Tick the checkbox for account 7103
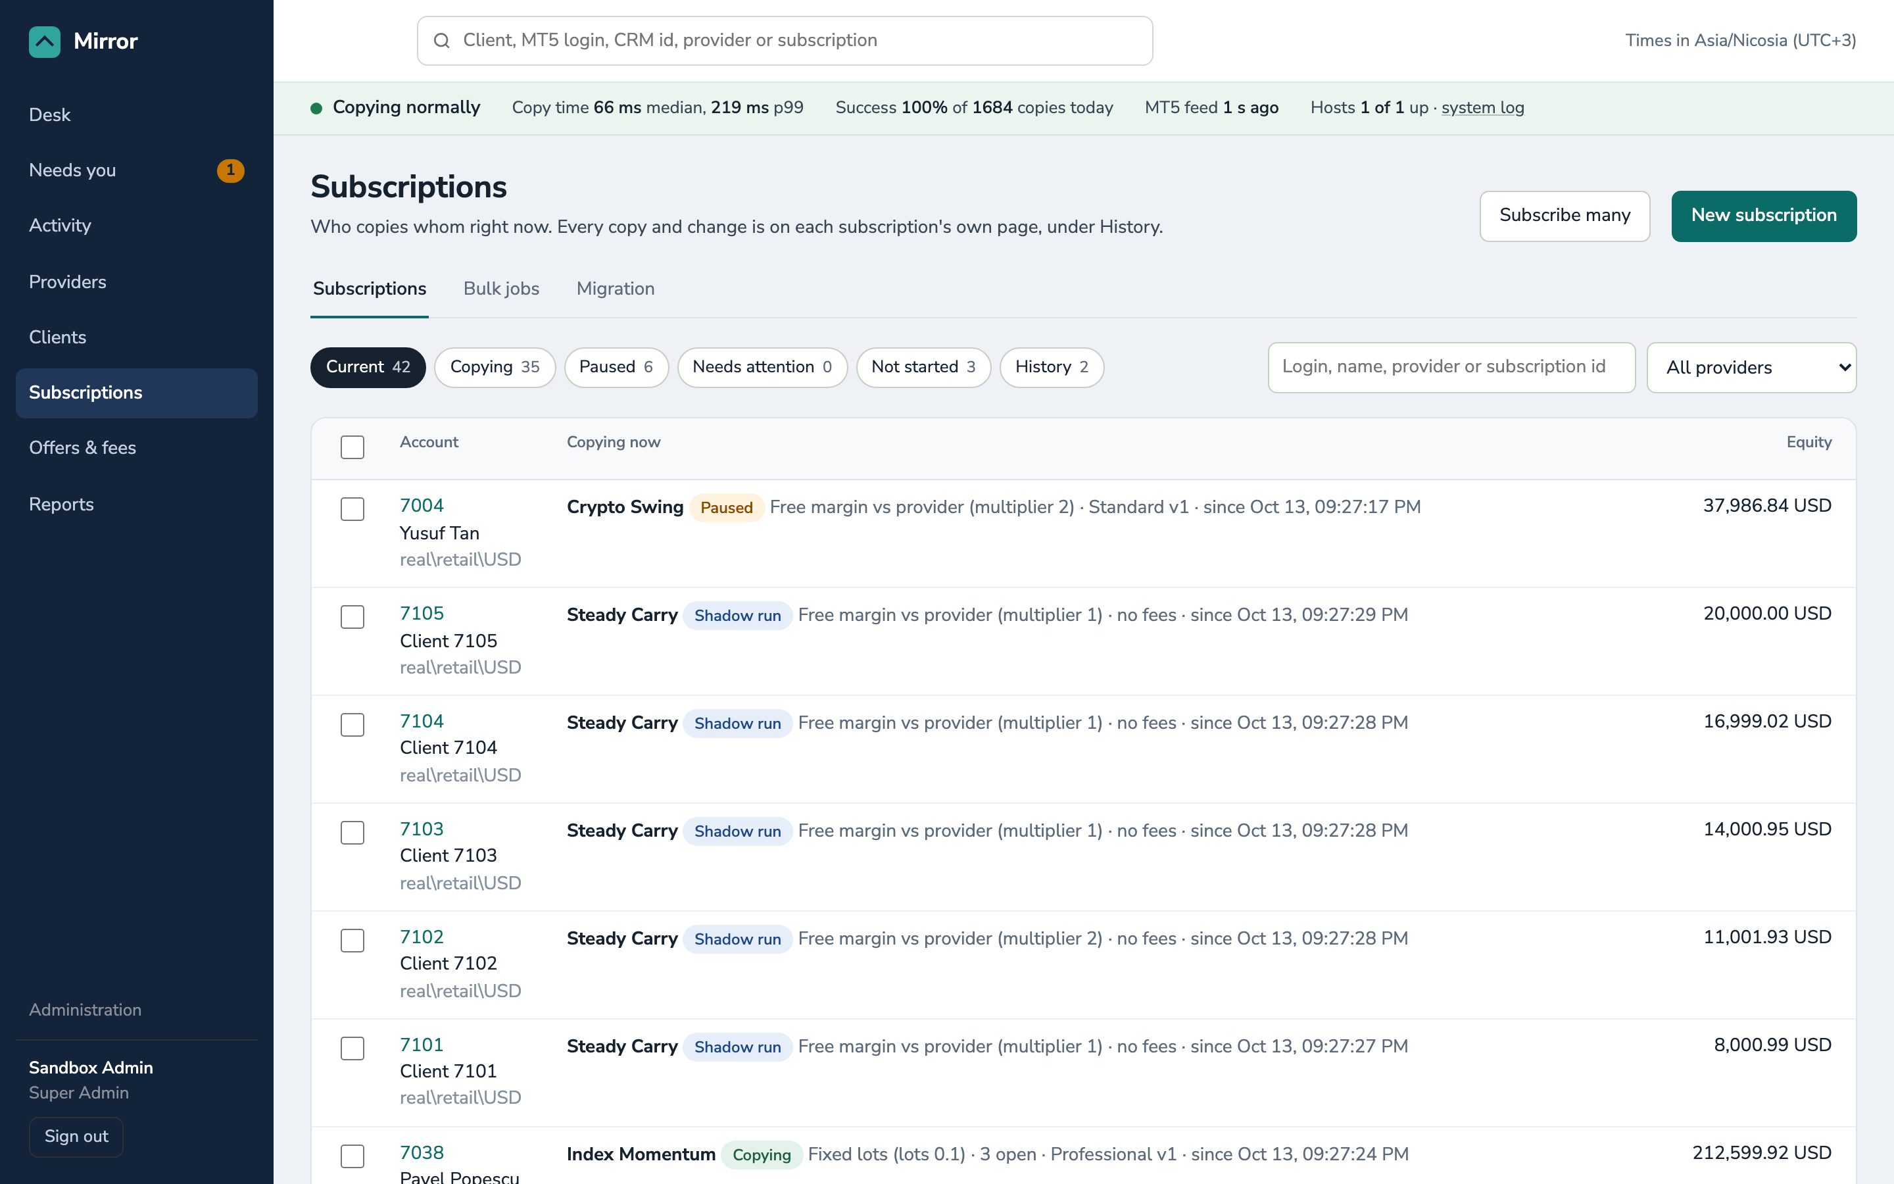 coord(352,832)
